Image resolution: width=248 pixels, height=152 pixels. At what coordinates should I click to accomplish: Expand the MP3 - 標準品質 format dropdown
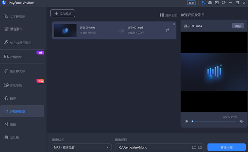click(82, 147)
